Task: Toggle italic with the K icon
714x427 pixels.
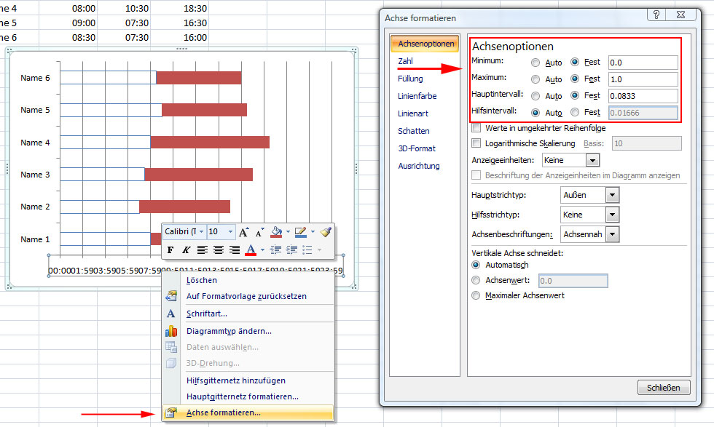Action: click(x=186, y=250)
